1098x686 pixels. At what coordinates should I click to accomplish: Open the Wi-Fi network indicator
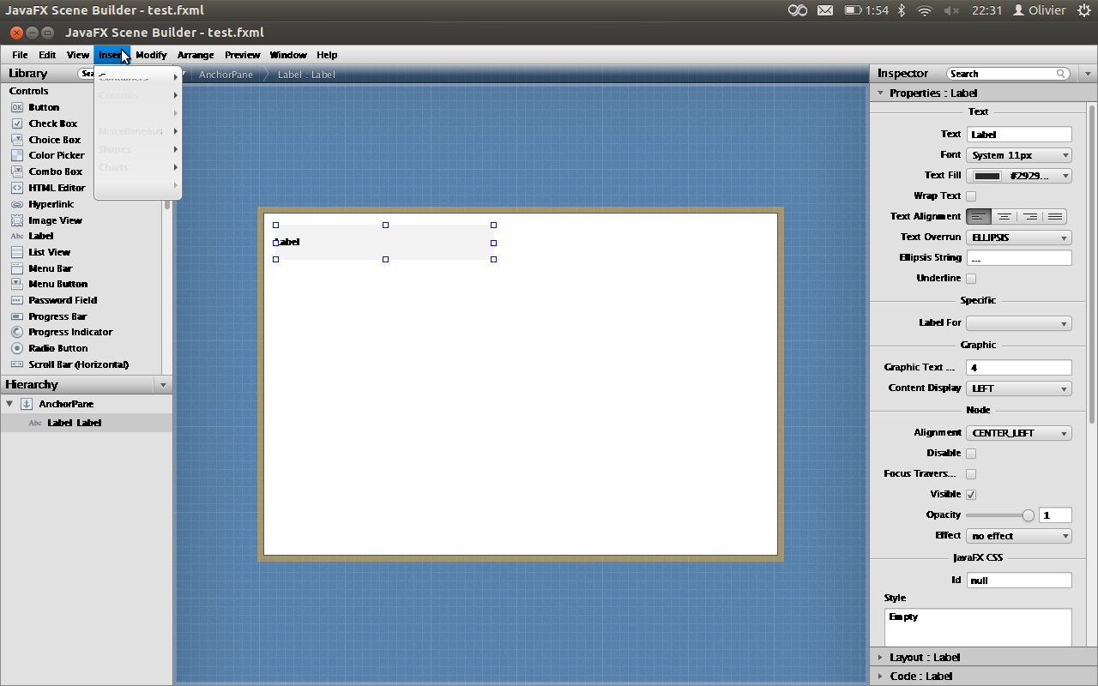click(925, 10)
